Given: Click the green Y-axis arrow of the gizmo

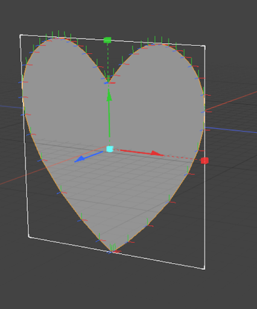Looking at the screenshot, I should pyautogui.click(x=109, y=113).
